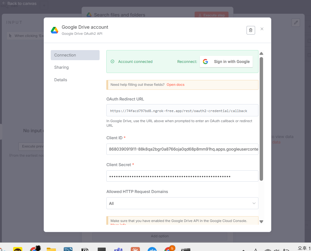Screen dimensions: 311x251
Task: Click the plus tab button near Back to canvas
Action: tap(44, 5)
